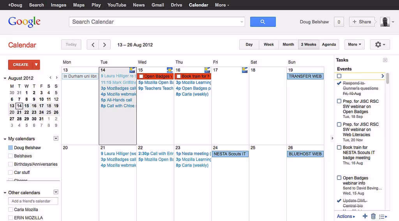Open More menu in top black bar
399x221 pixels.
[222, 5]
